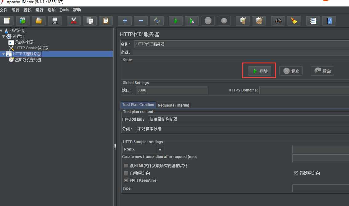Click the 端口 port field showing 8888

tap(171, 90)
